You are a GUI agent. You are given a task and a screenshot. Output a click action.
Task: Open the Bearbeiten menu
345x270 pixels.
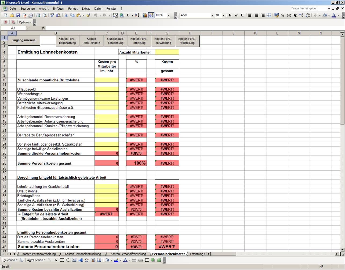point(28,9)
